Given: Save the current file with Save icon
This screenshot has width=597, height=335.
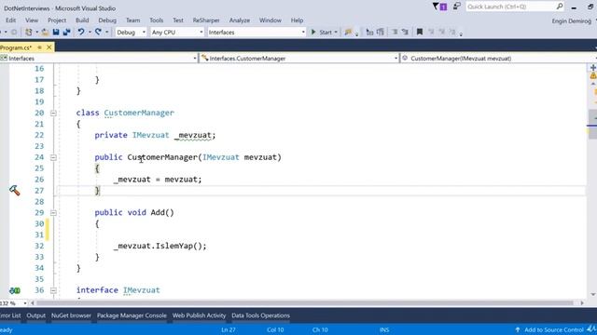Looking at the screenshot, I should point(56,33).
